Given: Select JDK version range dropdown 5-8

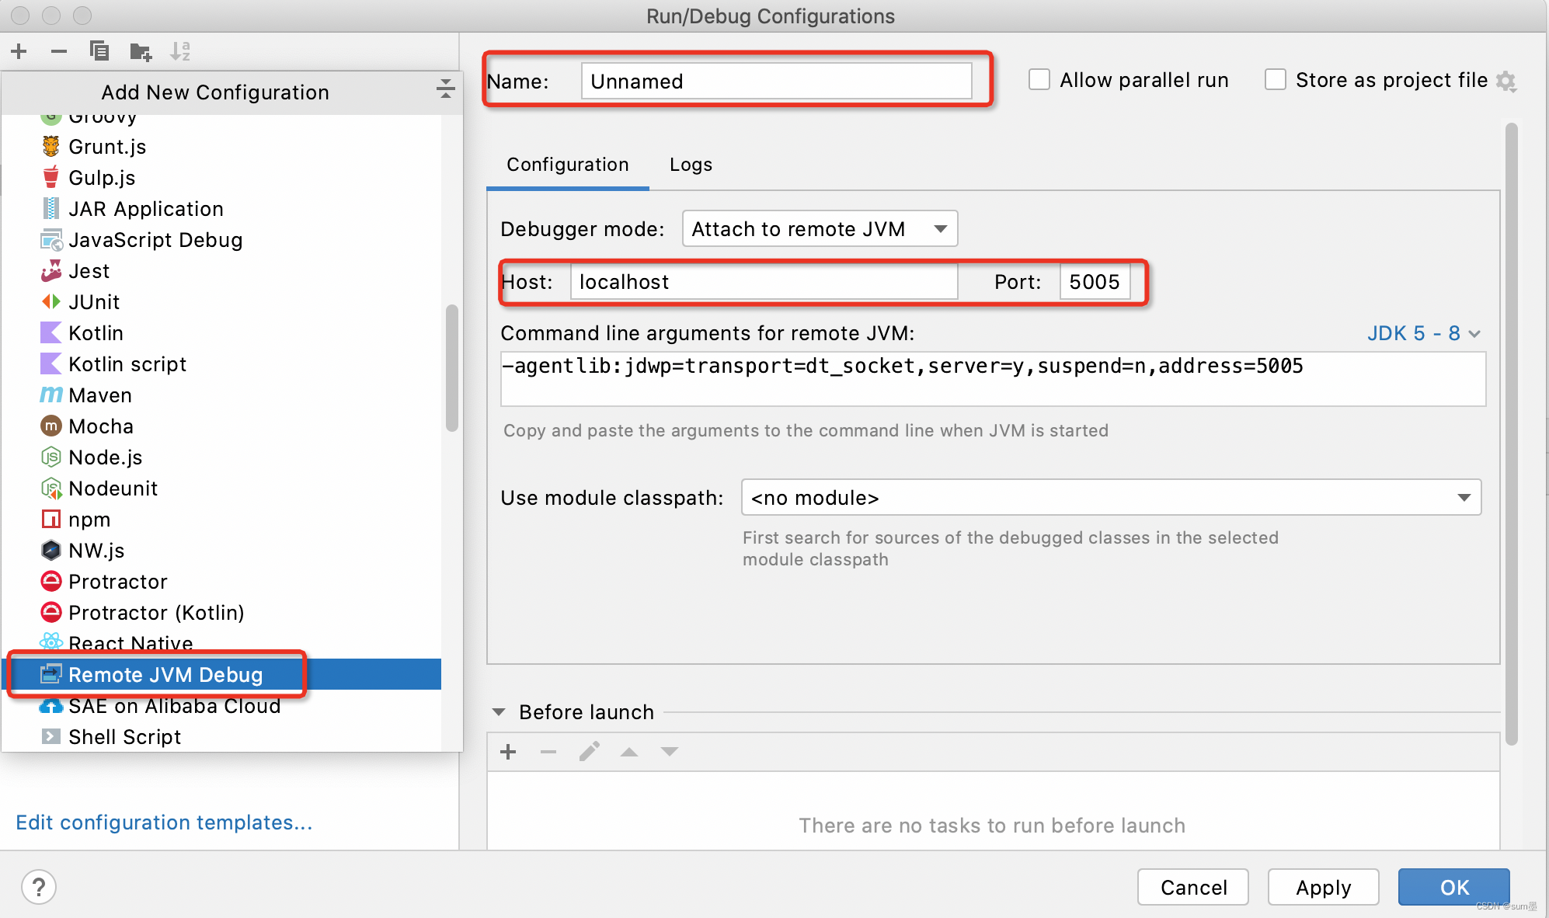Looking at the screenshot, I should point(1429,332).
